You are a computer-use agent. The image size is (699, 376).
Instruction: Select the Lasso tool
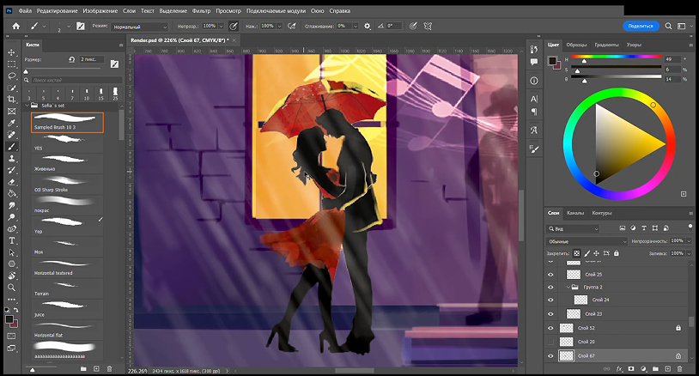pos(12,76)
